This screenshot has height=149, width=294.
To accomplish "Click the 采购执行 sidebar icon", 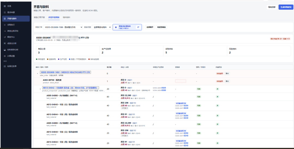I will coord(5,25).
